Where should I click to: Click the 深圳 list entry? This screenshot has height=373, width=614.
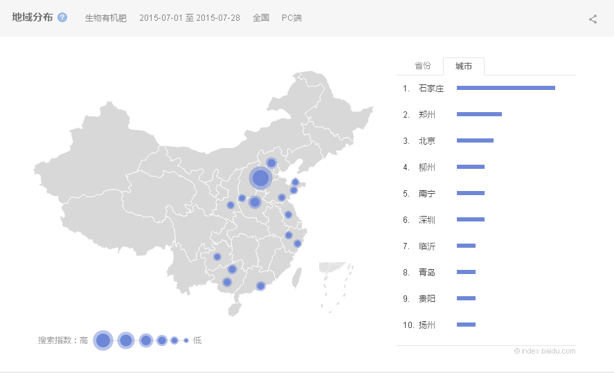(427, 219)
